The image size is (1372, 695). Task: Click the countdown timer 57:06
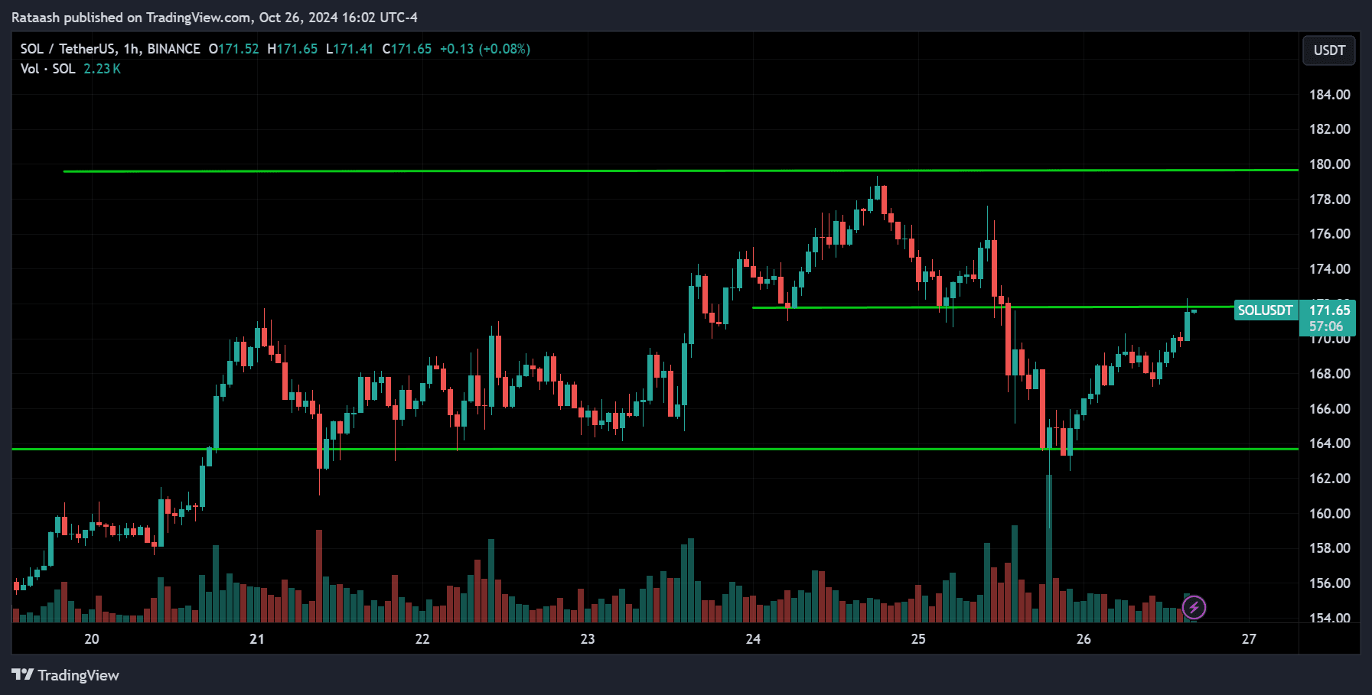(x=1326, y=326)
